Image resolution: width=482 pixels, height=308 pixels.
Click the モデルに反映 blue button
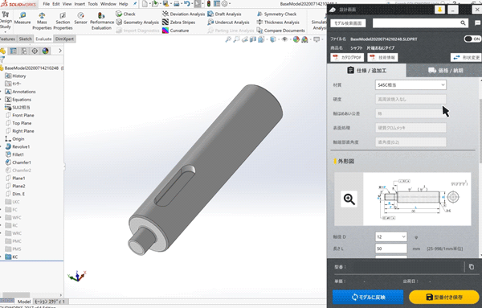coord(368,297)
